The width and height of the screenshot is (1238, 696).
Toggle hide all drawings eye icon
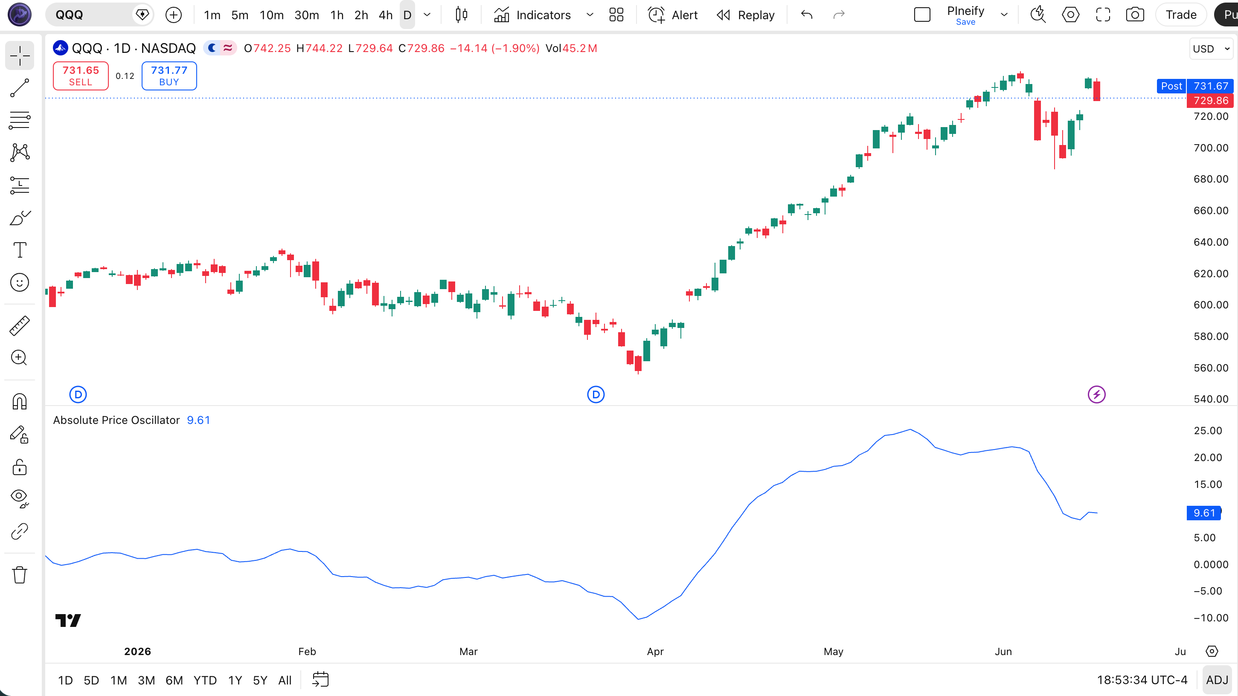[x=20, y=499]
